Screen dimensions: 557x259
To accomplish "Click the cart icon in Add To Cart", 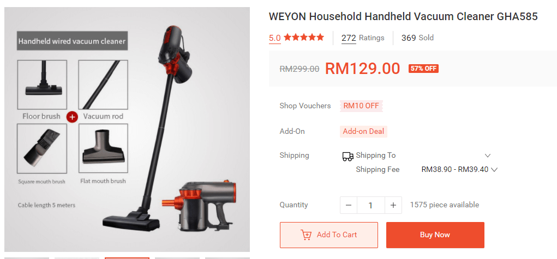I will tap(306, 235).
